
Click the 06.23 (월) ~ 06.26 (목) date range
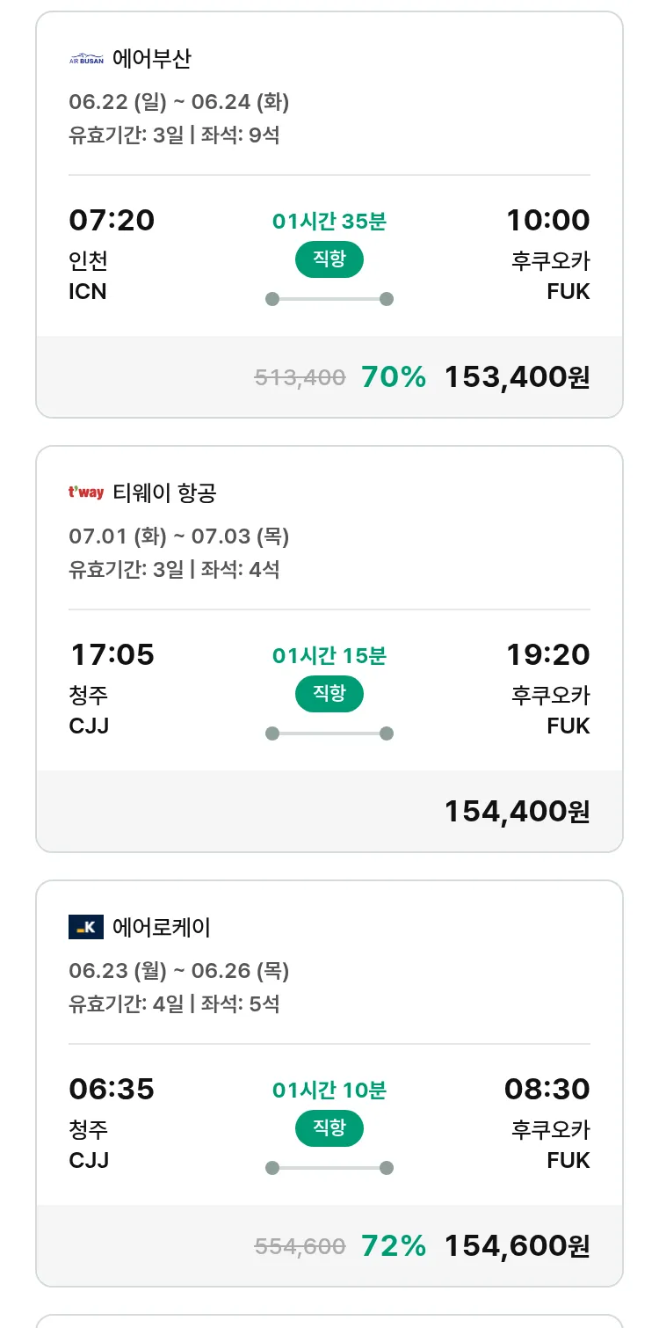pyautogui.click(x=179, y=971)
